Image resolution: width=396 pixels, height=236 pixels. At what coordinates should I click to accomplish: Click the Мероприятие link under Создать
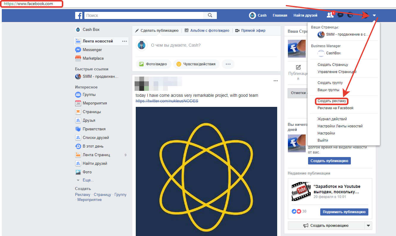coord(89,200)
